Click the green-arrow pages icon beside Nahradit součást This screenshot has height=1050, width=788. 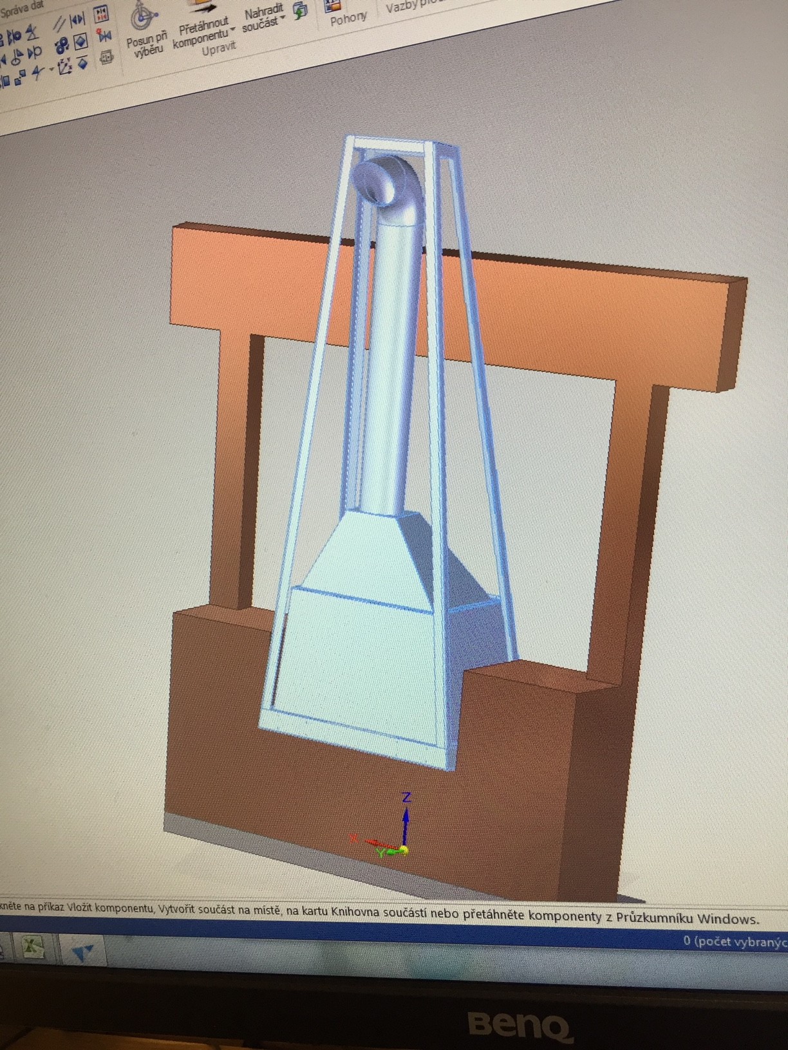(x=300, y=10)
